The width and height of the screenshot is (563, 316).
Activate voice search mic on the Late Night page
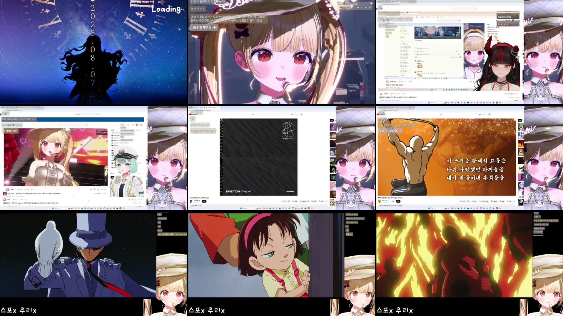point(301,114)
